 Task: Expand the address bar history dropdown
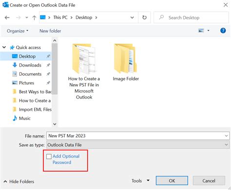tap(132, 17)
